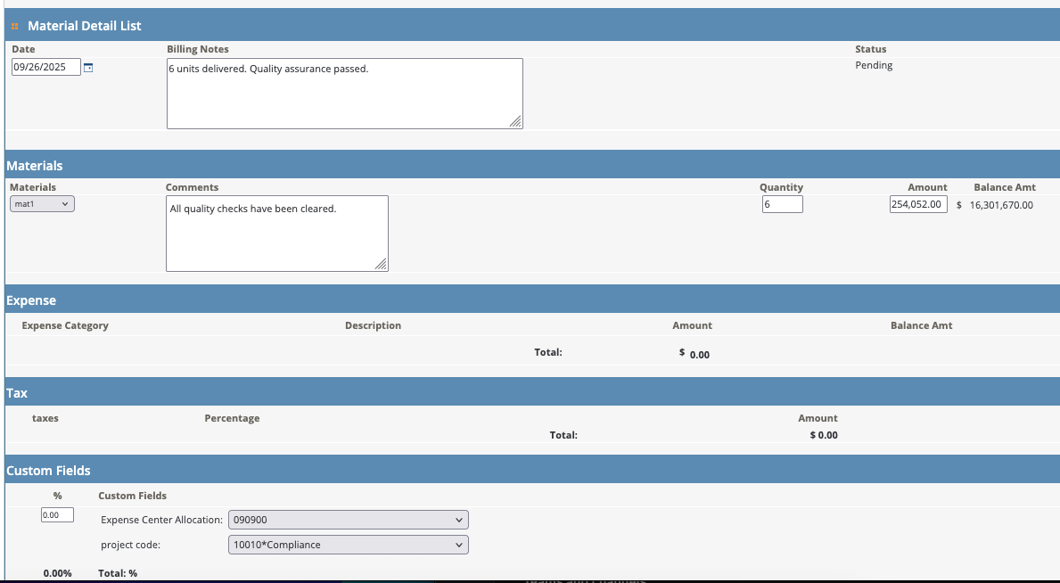
Task: Select the Expense section header bar
Action: pos(31,301)
